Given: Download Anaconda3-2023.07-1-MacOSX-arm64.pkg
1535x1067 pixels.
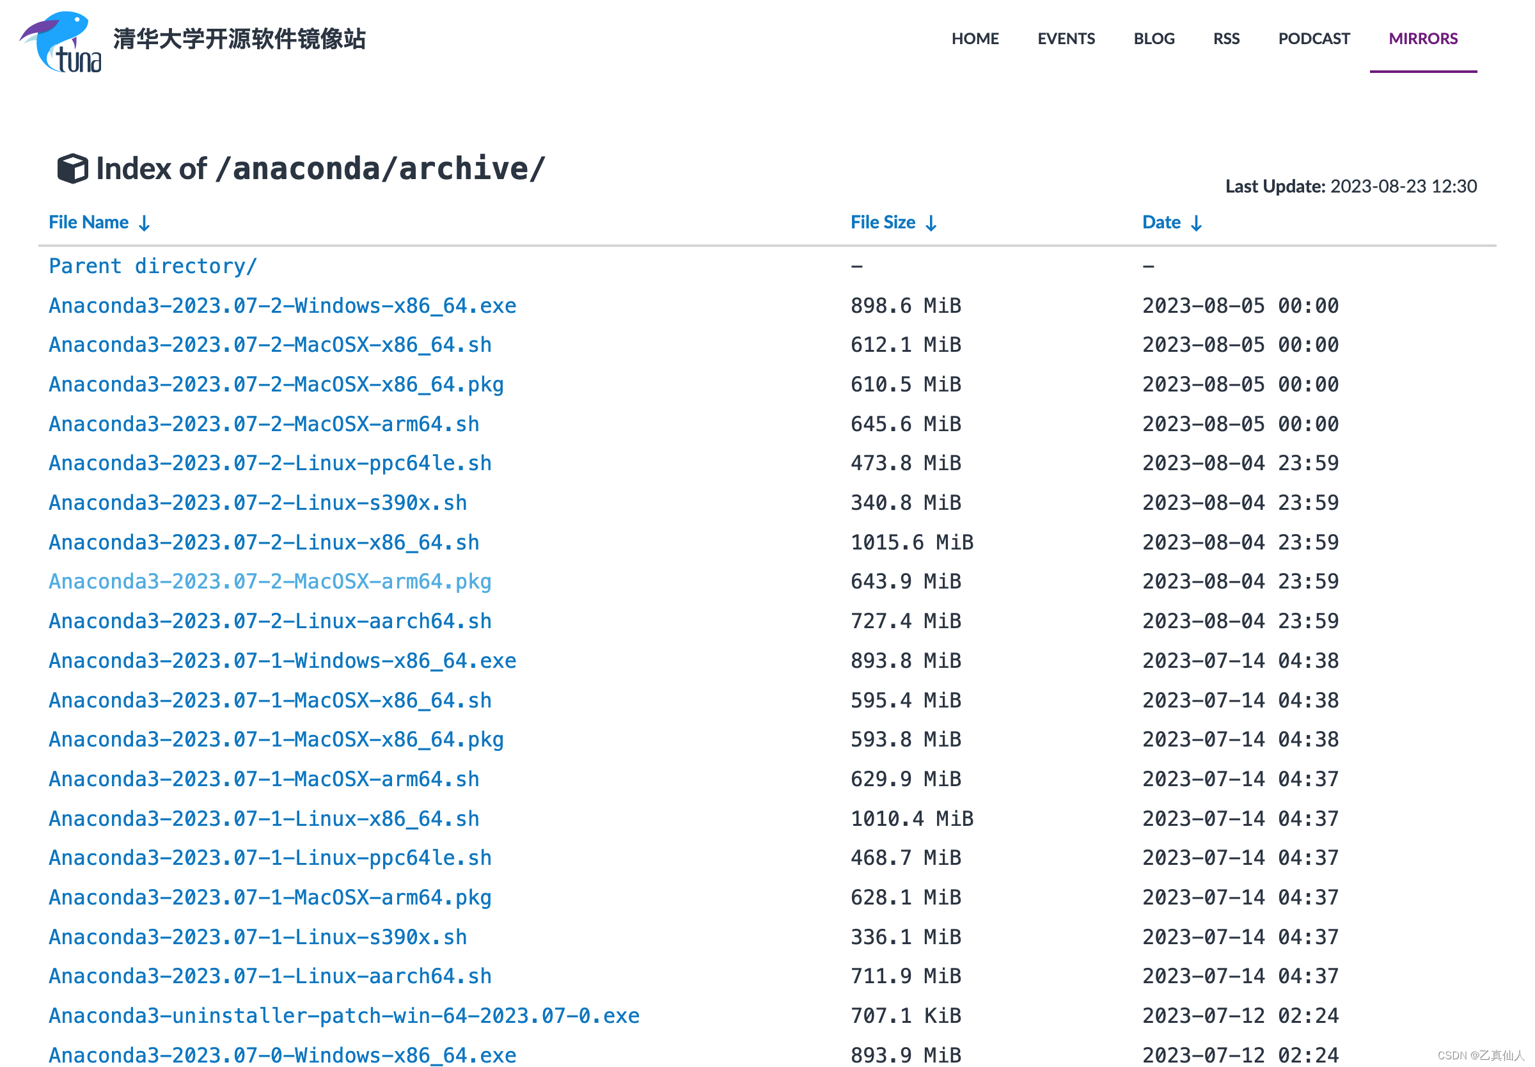Looking at the screenshot, I should click(x=270, y=897).
